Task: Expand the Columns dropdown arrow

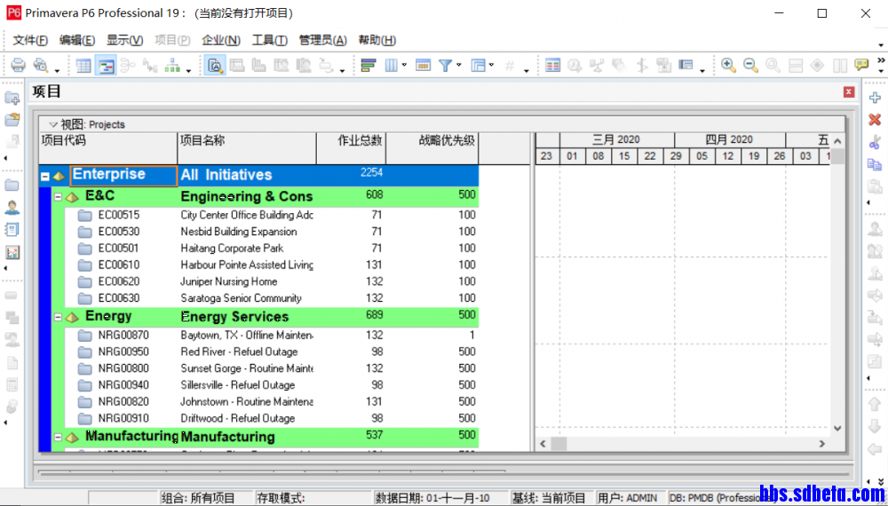Action: 404,65
